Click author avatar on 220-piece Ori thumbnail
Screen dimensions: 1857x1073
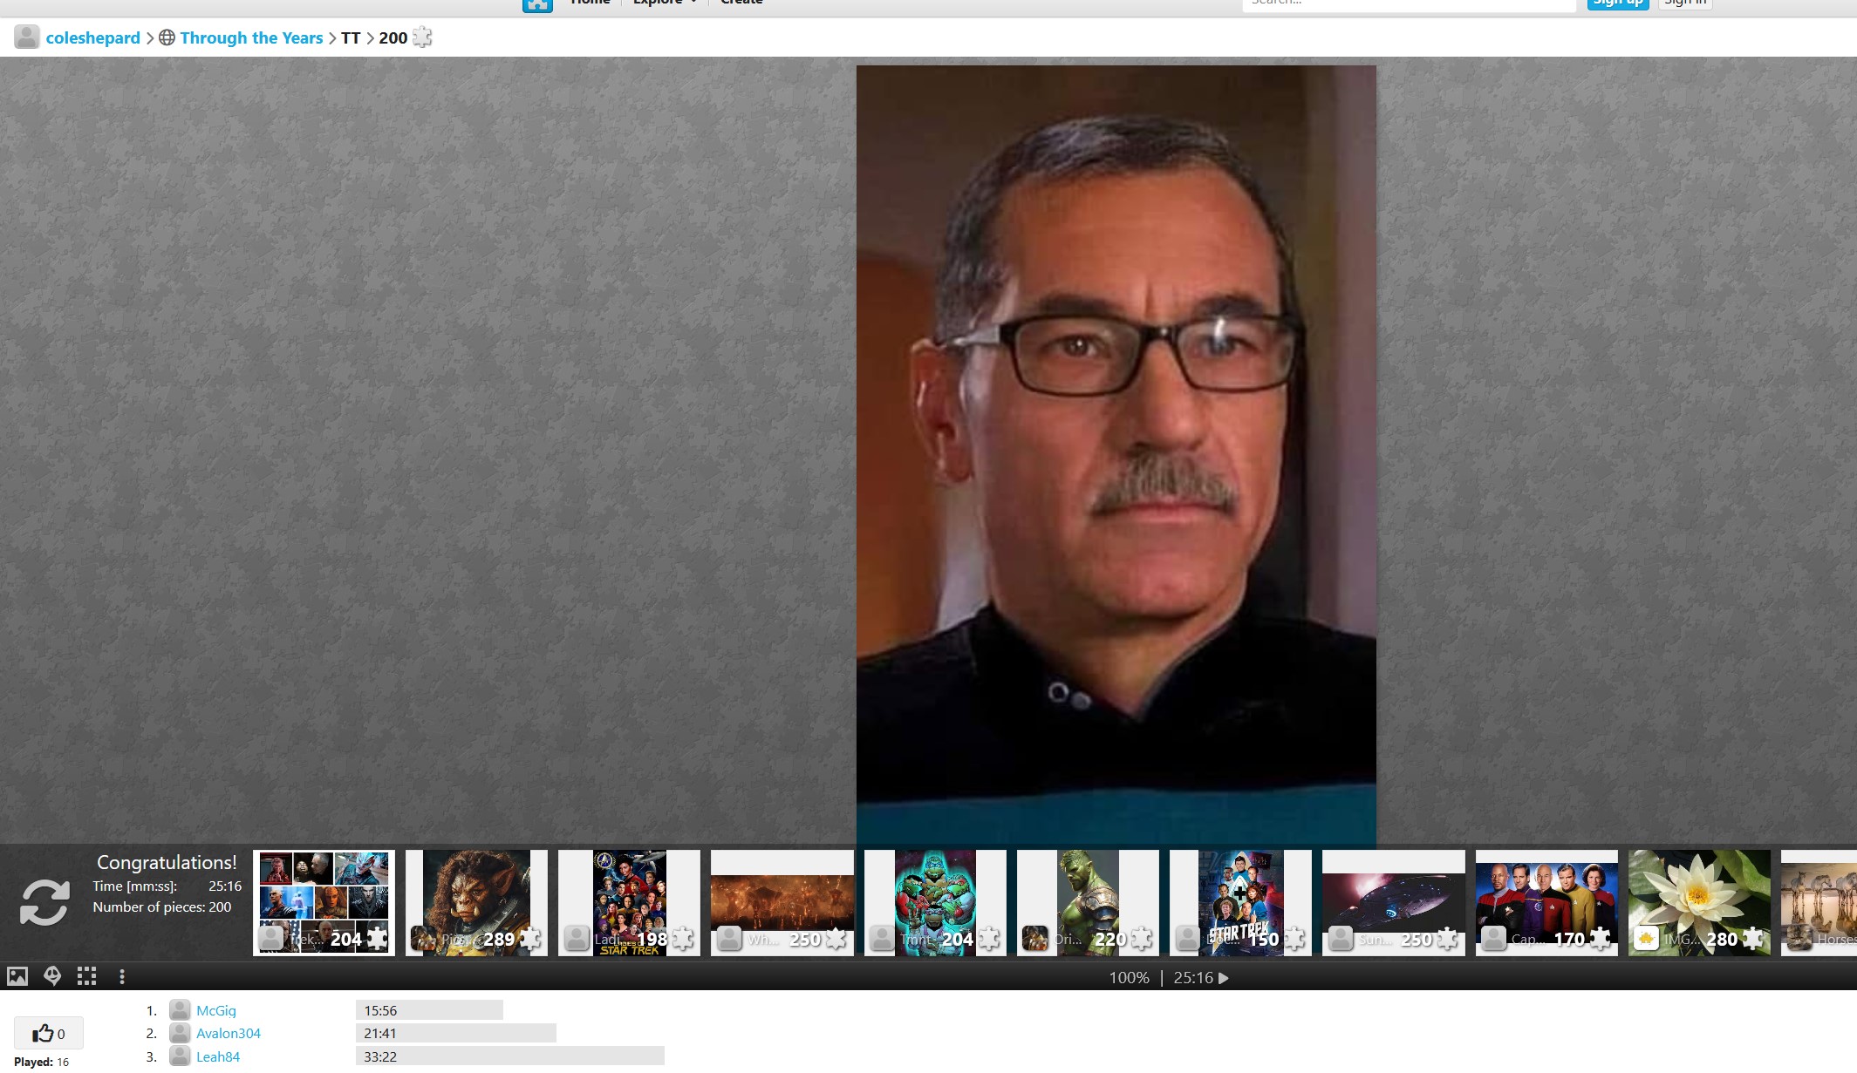tap(1035, 938)
